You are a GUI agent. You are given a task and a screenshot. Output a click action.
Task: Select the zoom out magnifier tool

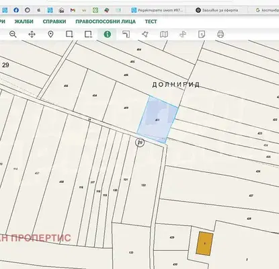coord(13,34)
